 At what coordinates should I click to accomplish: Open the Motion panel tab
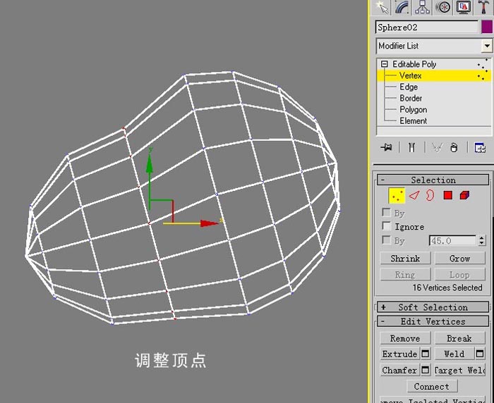click(x=443, y=7)
